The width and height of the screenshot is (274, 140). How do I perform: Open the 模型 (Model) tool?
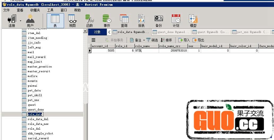tap(193, 21)
